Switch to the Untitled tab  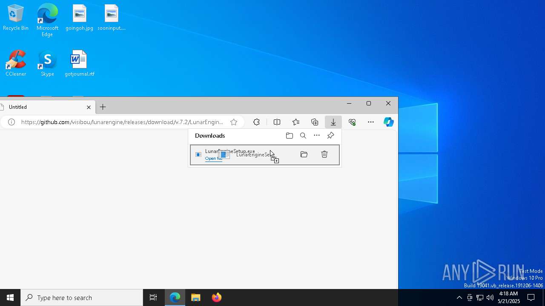tap(43, 107)
